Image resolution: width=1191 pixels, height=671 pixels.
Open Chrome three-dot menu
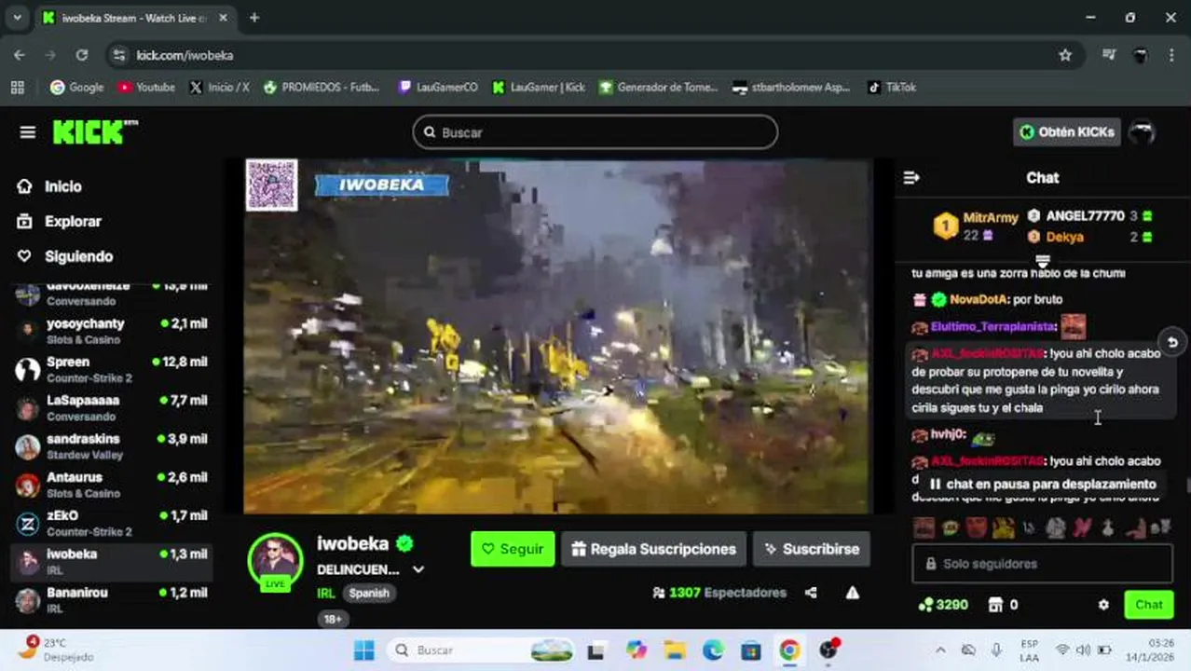click(x=1171, y=55)
